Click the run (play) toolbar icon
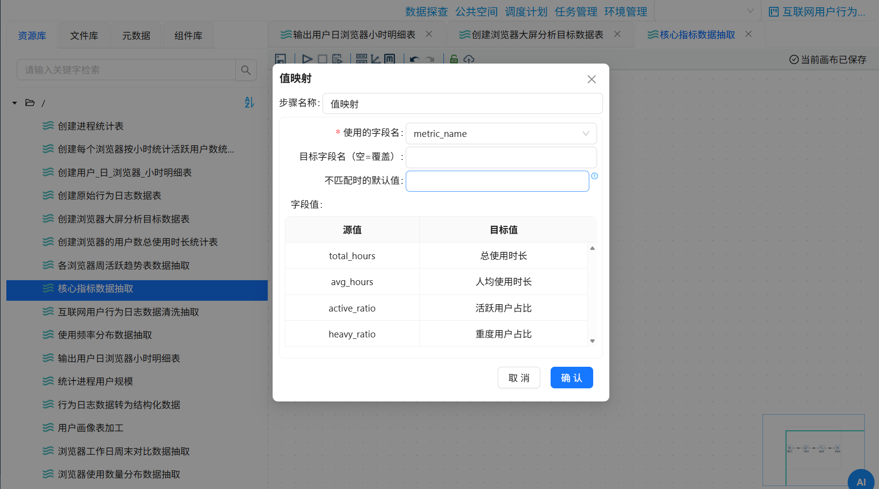This screenshot has height=489, width=879. (x=307, y=59)
